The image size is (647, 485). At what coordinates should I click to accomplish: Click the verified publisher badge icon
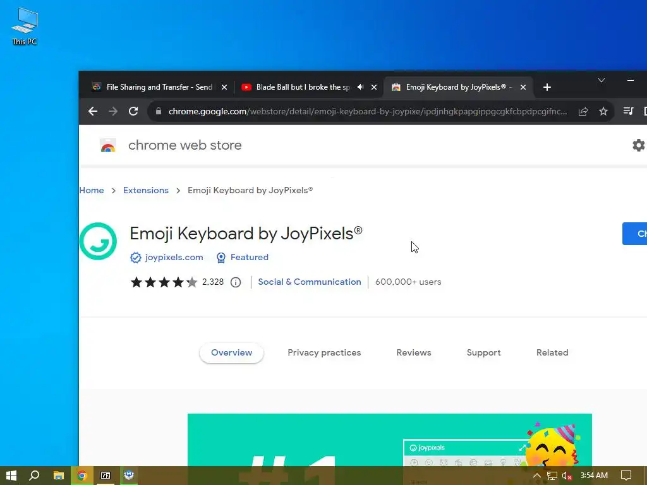coord(136,258)
